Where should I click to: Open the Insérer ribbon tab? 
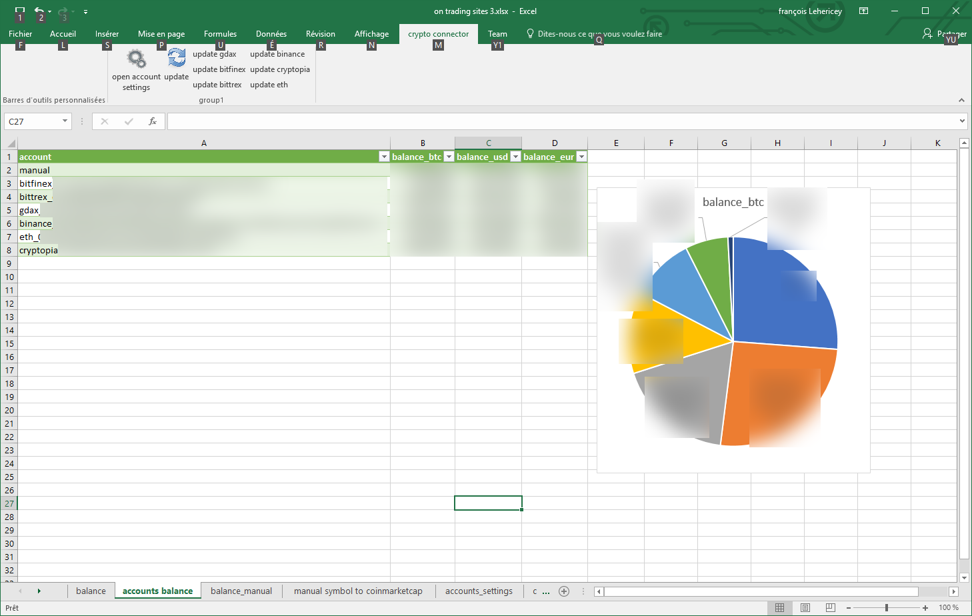coord(107,34)
